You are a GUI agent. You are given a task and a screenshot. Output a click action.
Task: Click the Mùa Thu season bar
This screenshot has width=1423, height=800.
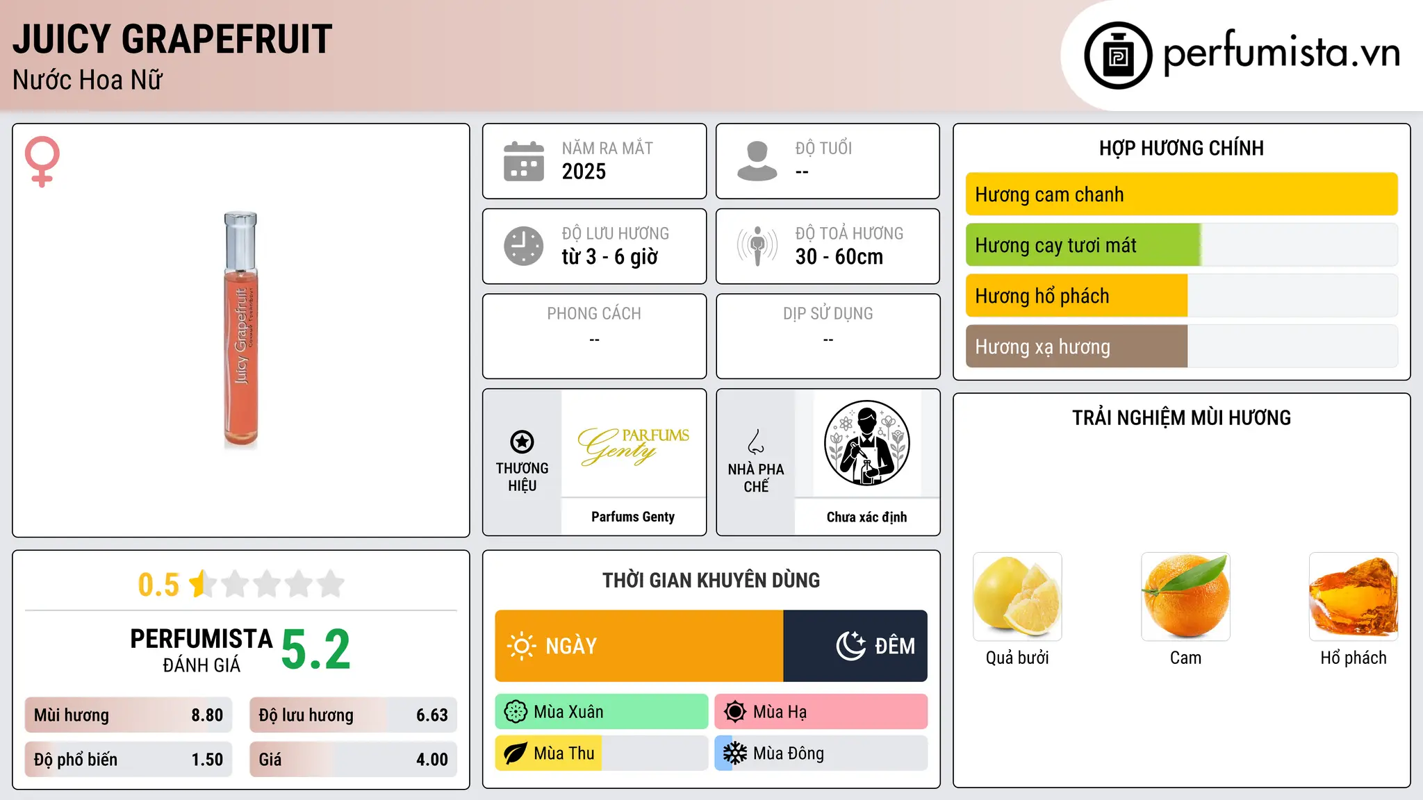pyautogui.click(x=602, y=753)
